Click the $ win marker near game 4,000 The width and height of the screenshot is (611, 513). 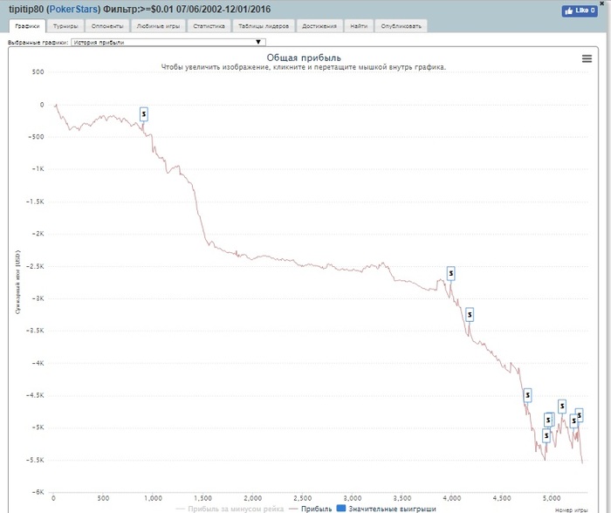[x=451, y=273]
